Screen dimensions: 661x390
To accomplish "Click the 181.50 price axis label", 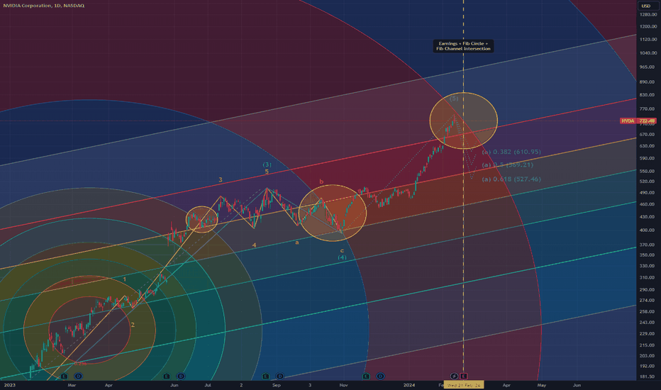I will coord(647,377).
